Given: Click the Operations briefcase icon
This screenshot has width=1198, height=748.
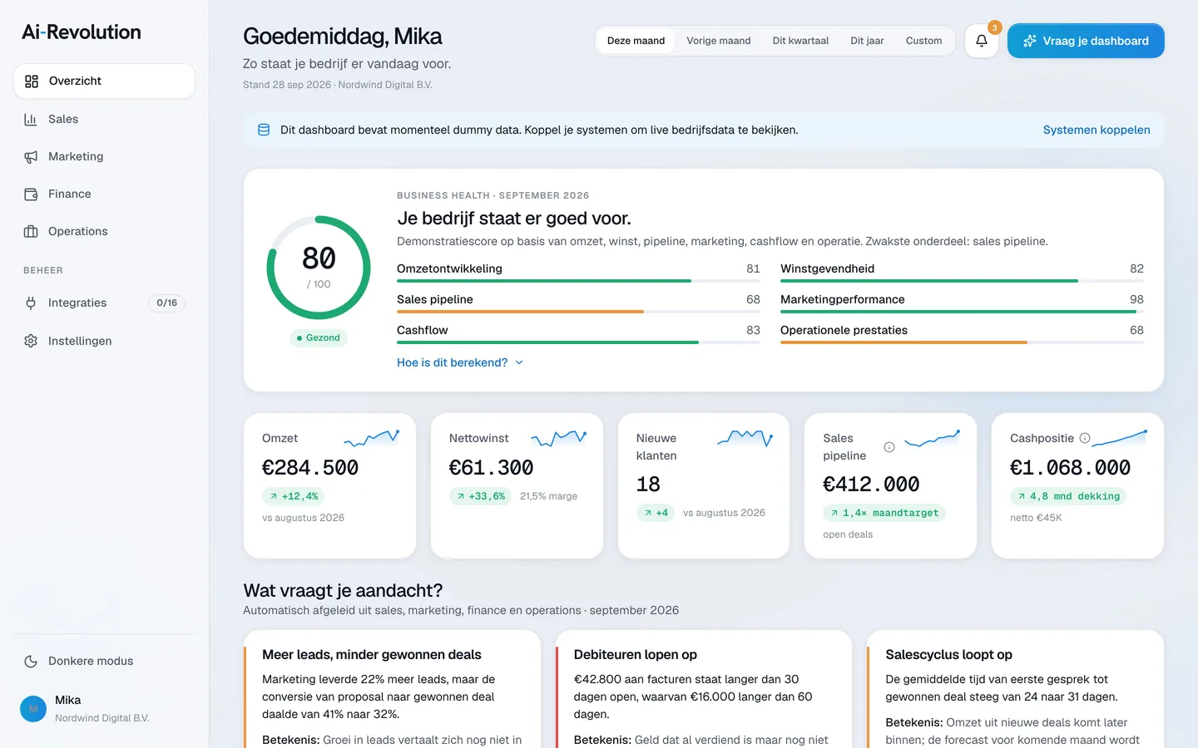Looking at the screenshot, I should point(31,231).
